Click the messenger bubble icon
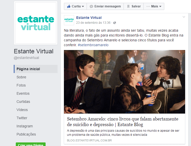Image resolution: width=191 pixels, height=146 pixels. click(91, 6)
